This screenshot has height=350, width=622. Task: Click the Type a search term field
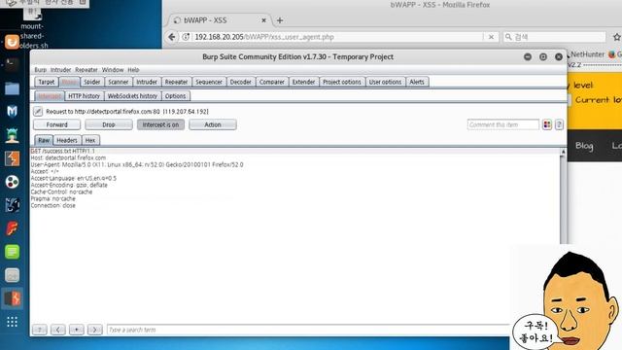pyautogui.click(x=308, y=330)
